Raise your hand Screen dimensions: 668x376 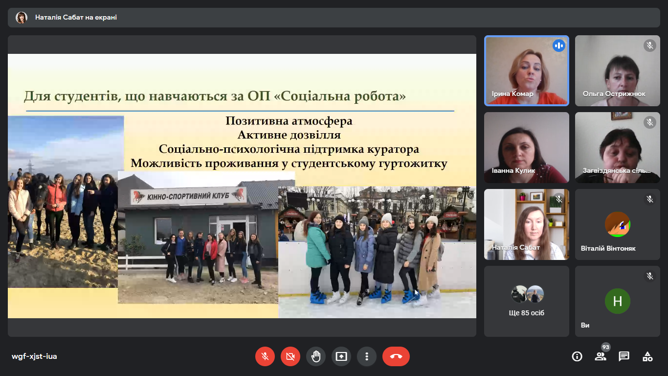pyautogui.click(x=316, y=356)
